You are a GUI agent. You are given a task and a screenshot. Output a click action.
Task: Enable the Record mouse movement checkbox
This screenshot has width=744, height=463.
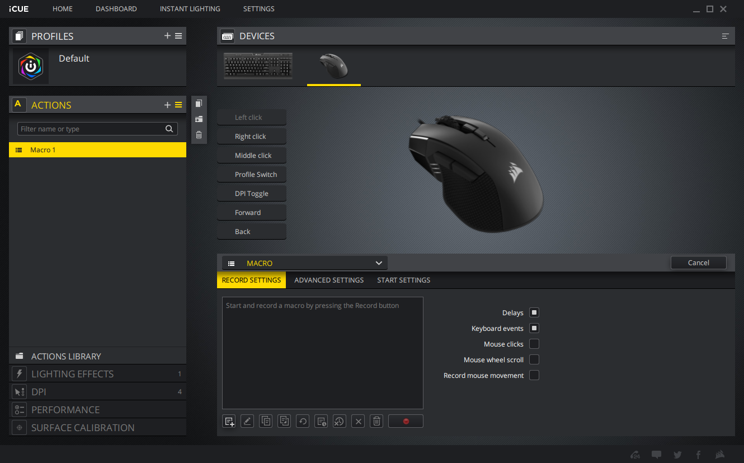(x=534, y=376)
